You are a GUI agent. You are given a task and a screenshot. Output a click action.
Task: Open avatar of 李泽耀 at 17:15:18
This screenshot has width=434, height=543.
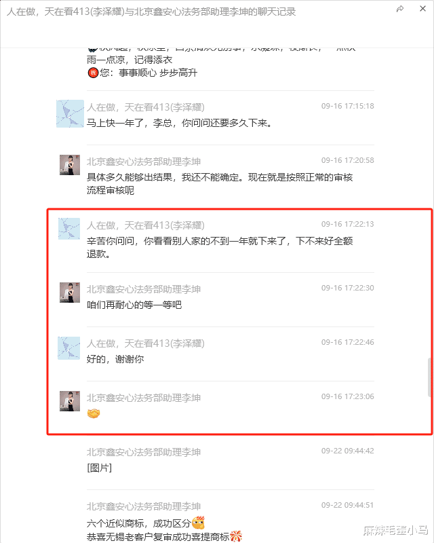(71, 113)
